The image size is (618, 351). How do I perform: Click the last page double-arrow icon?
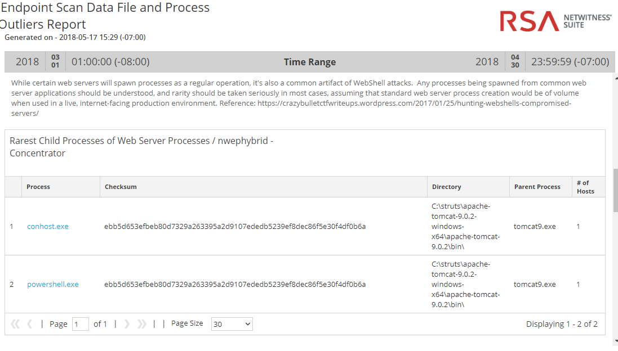click(142, 324)
